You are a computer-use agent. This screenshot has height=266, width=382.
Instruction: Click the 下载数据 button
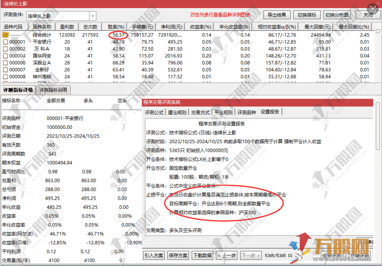coord(202,255)
